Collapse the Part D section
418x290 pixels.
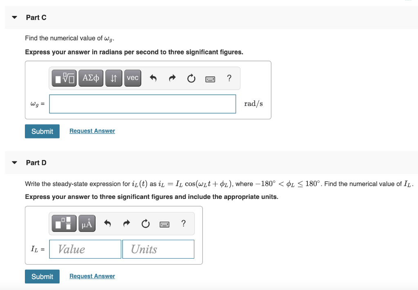point(14,163)
